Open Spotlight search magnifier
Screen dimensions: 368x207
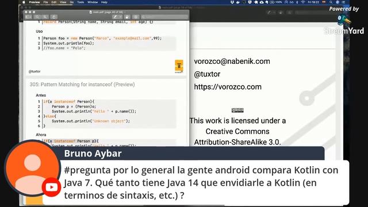[x=331, y=2]
